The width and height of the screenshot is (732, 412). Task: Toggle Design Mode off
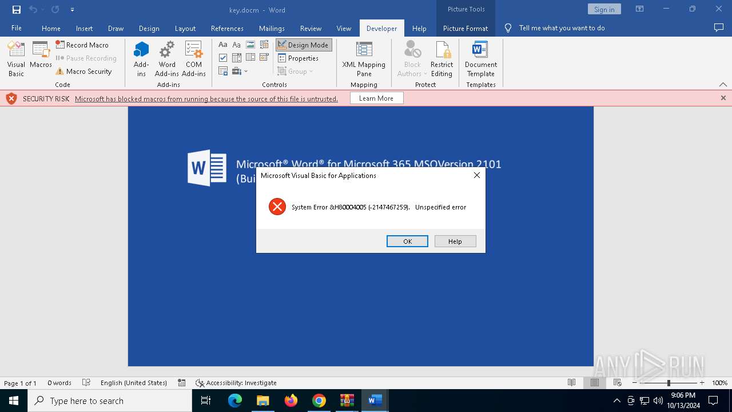[x=304, y=45]
